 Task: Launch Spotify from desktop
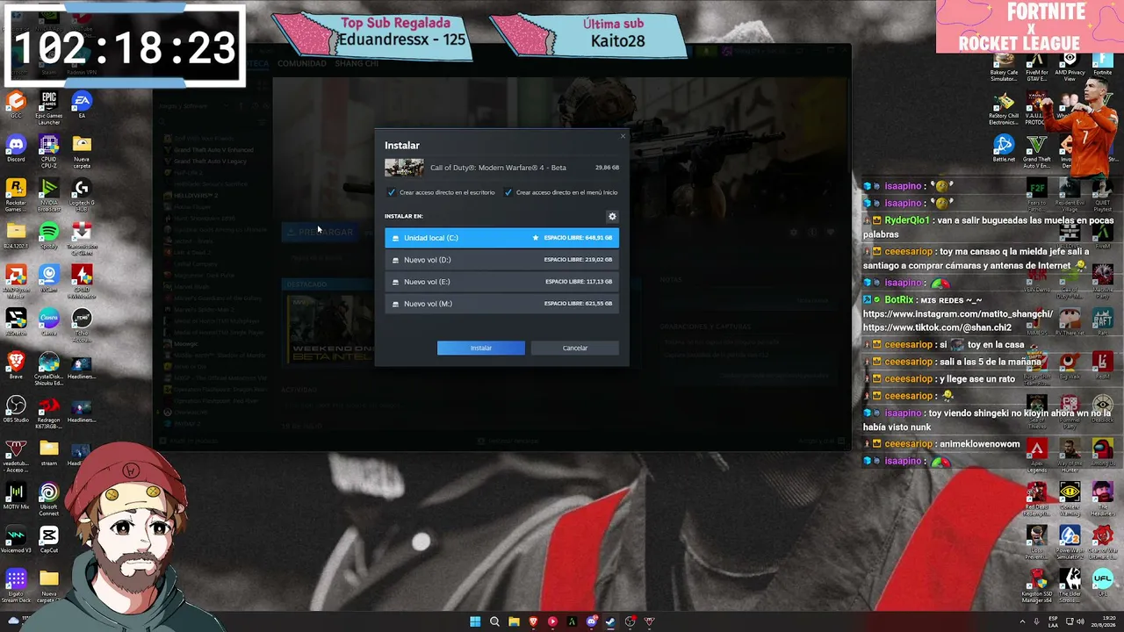(x=49, y=235)
